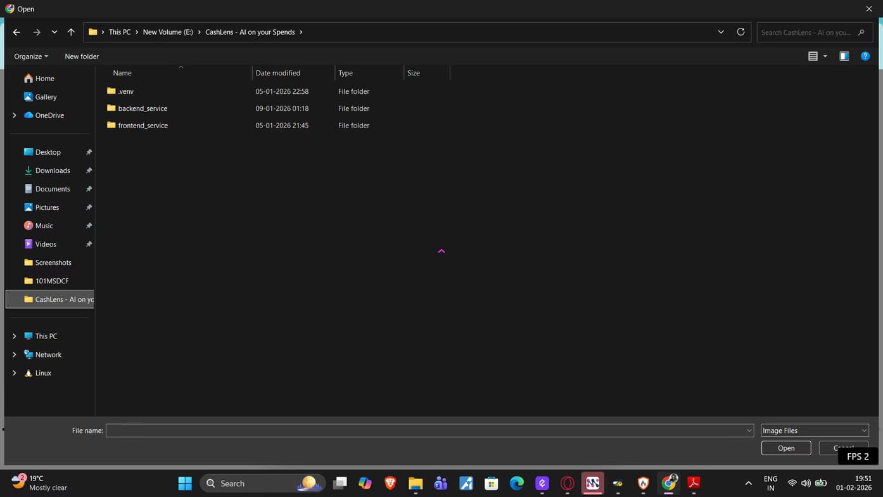883x497 pixels.
Task: Click the File name input field
Action: 424,430
